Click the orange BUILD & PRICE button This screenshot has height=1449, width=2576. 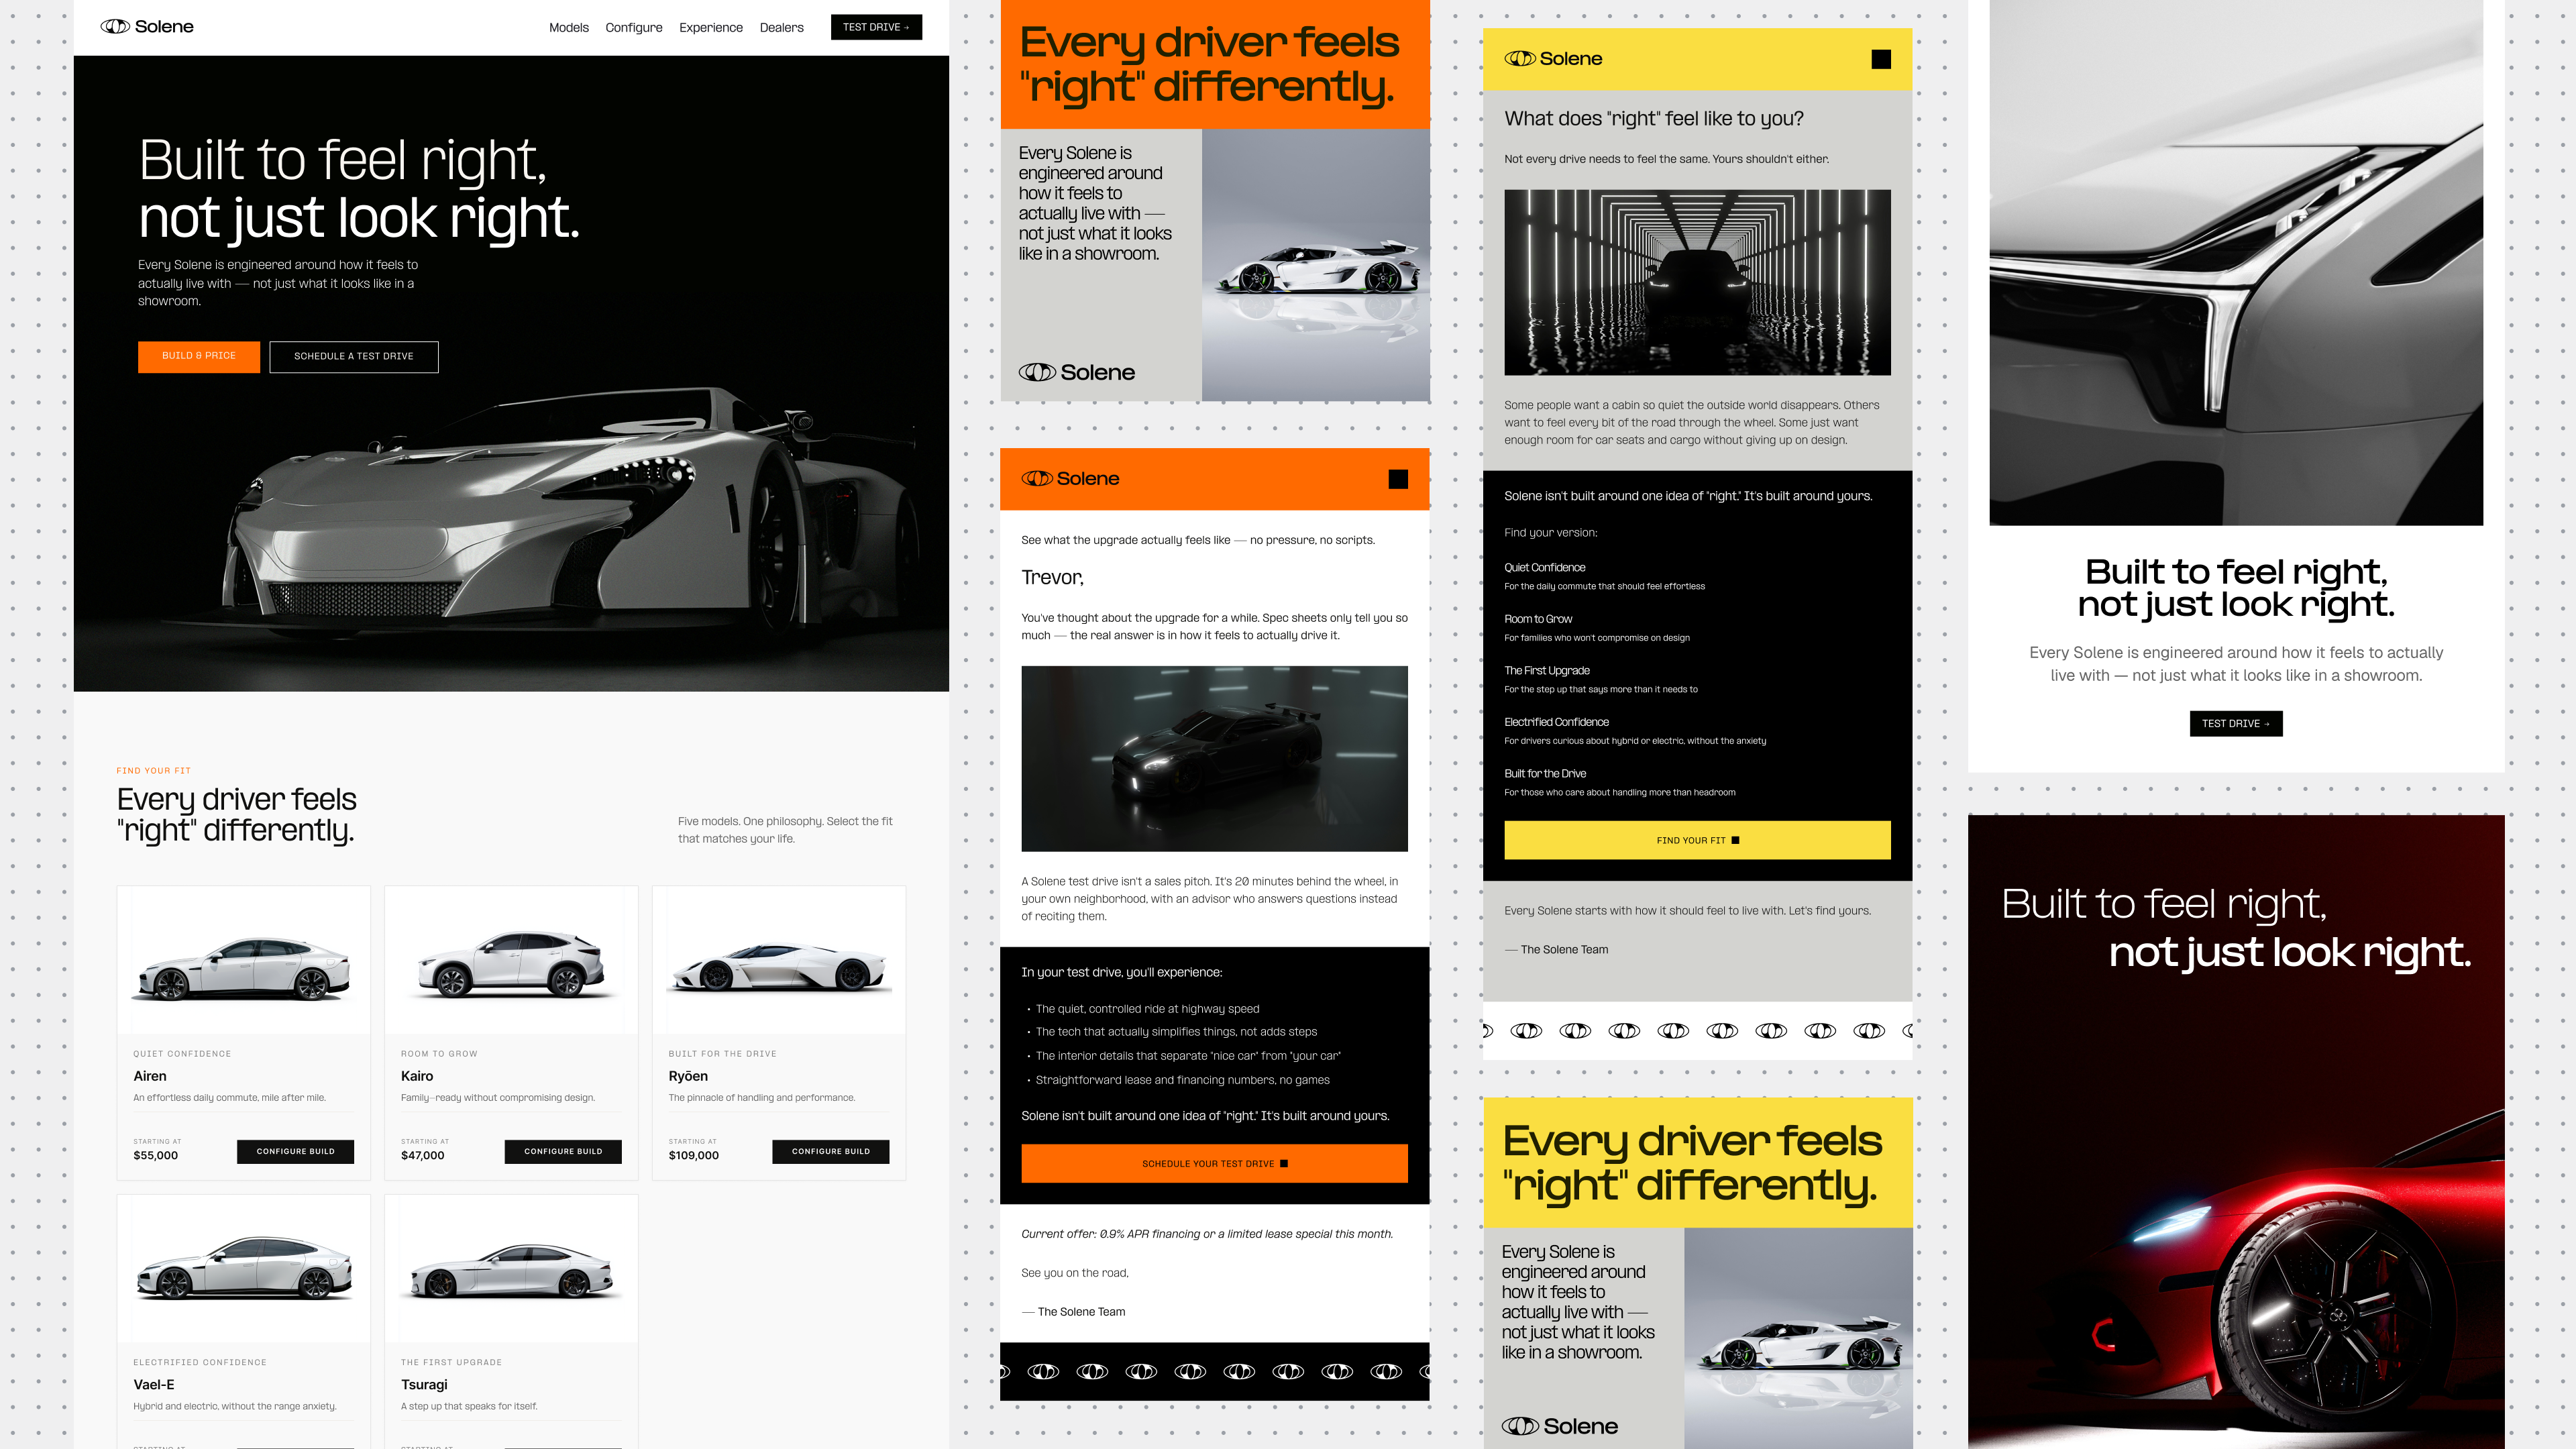pos(199,356)
